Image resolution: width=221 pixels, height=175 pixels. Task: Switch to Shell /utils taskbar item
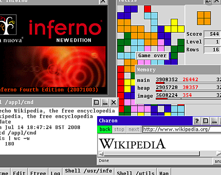[x=136, y=172]
